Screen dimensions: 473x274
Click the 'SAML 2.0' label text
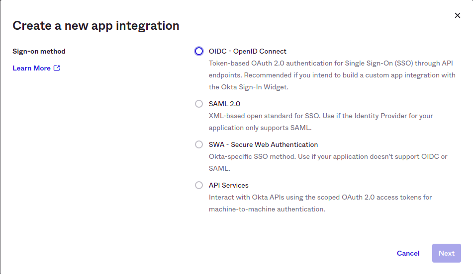point(224,104)
